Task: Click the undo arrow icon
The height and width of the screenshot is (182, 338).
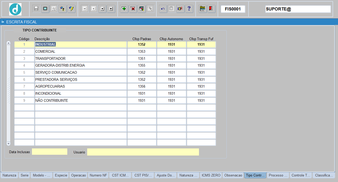Action: pos(163,9)
